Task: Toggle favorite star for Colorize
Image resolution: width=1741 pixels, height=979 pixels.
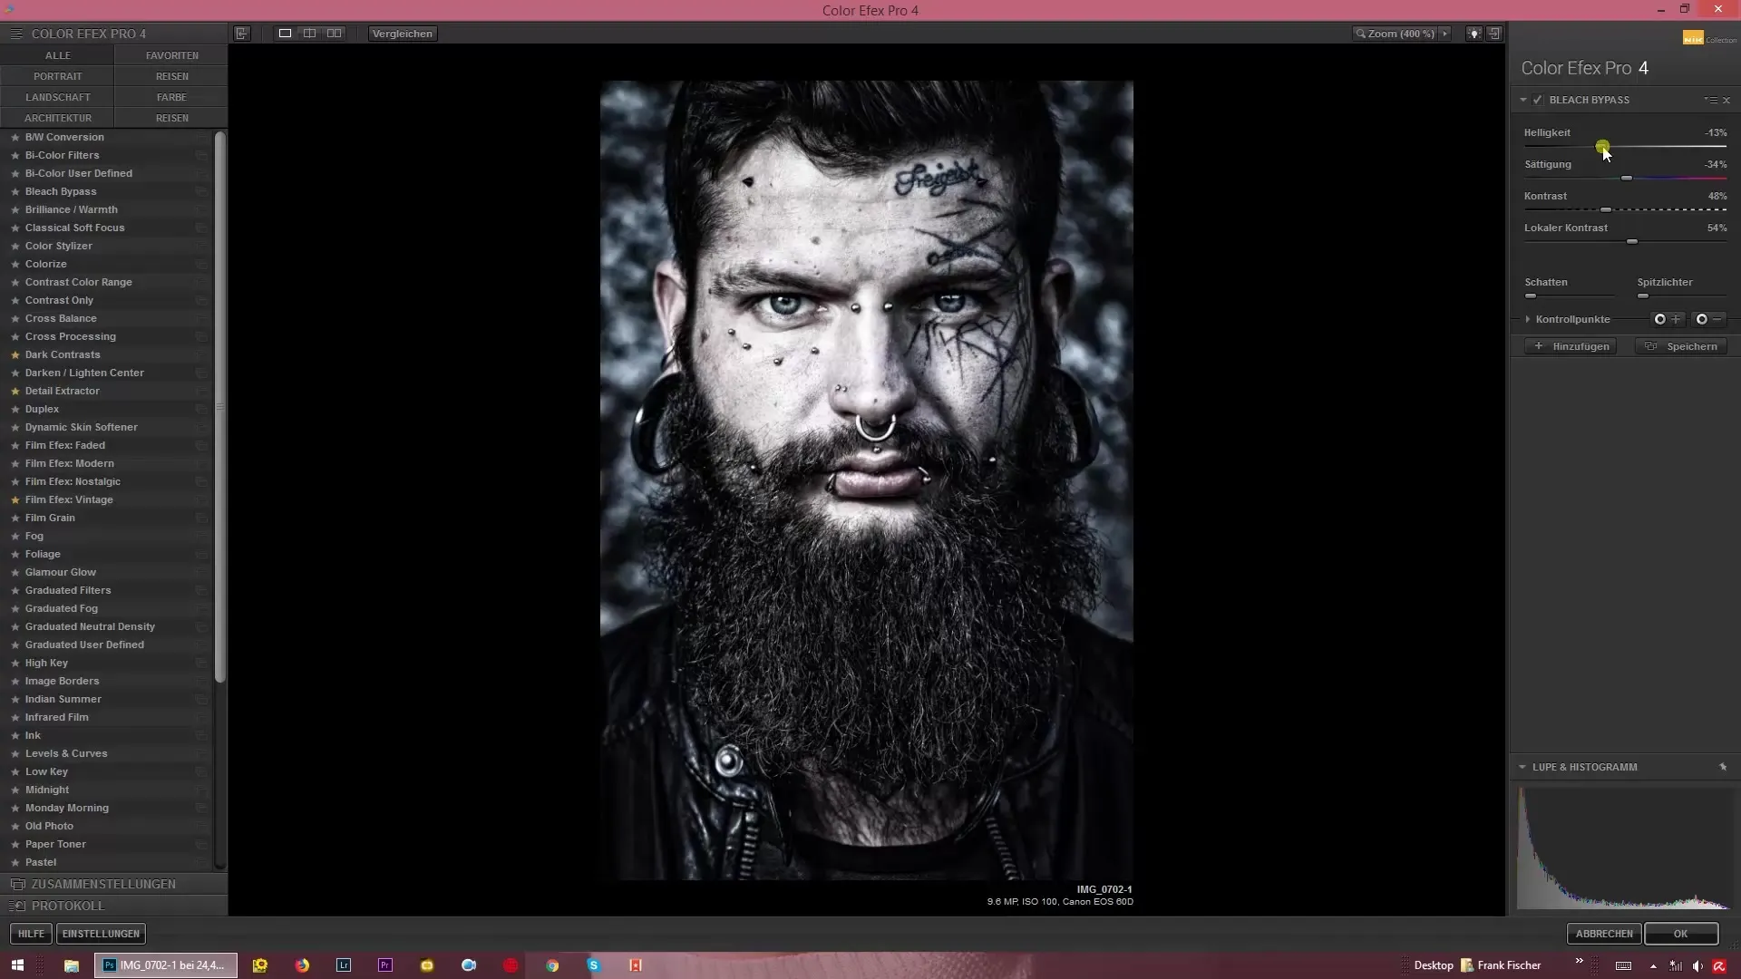Action: tap(15, 264)
